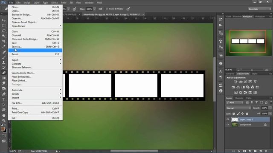The height and width of the screenshot is (153, 273).
Task: Toggle lock transparent pixels
Action: click(234, 114)
